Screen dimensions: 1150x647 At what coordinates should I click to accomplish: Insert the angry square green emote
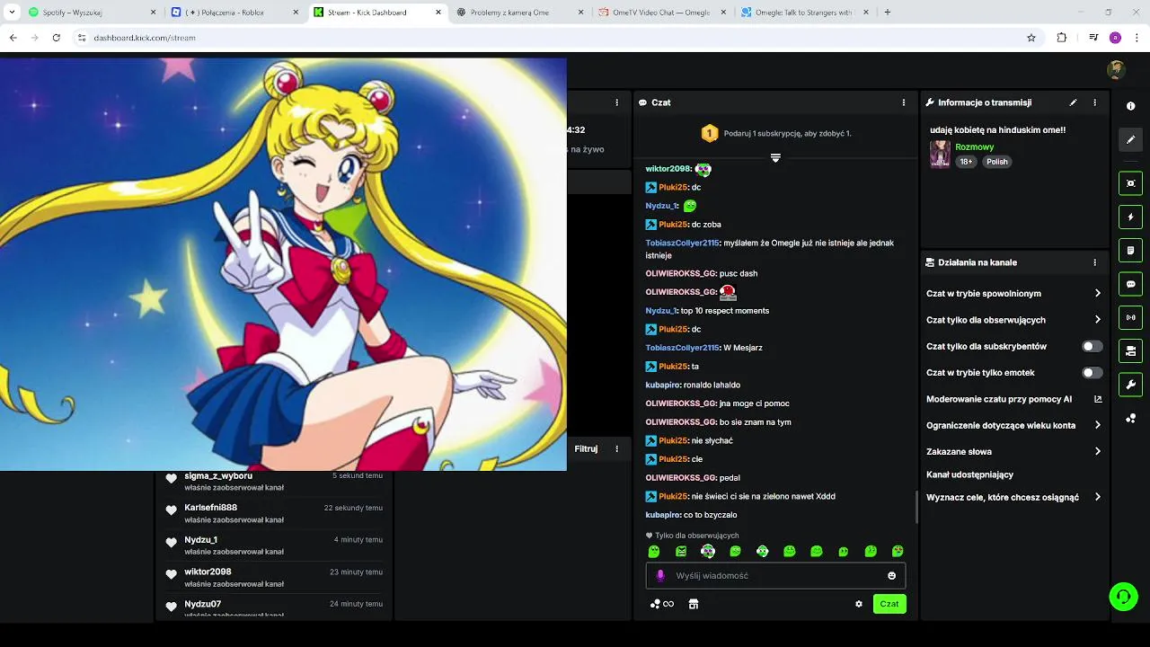(x=681, y=551)
